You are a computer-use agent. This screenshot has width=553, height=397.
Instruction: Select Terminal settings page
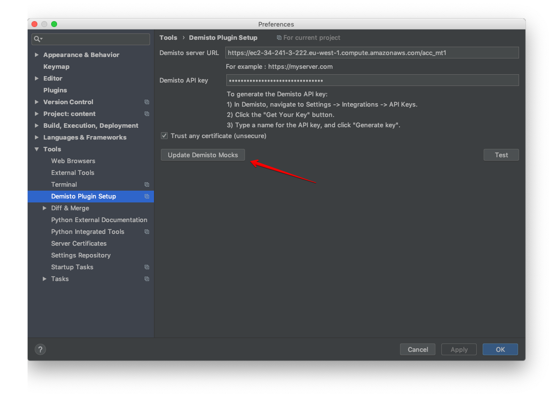[x=64, y=185]
